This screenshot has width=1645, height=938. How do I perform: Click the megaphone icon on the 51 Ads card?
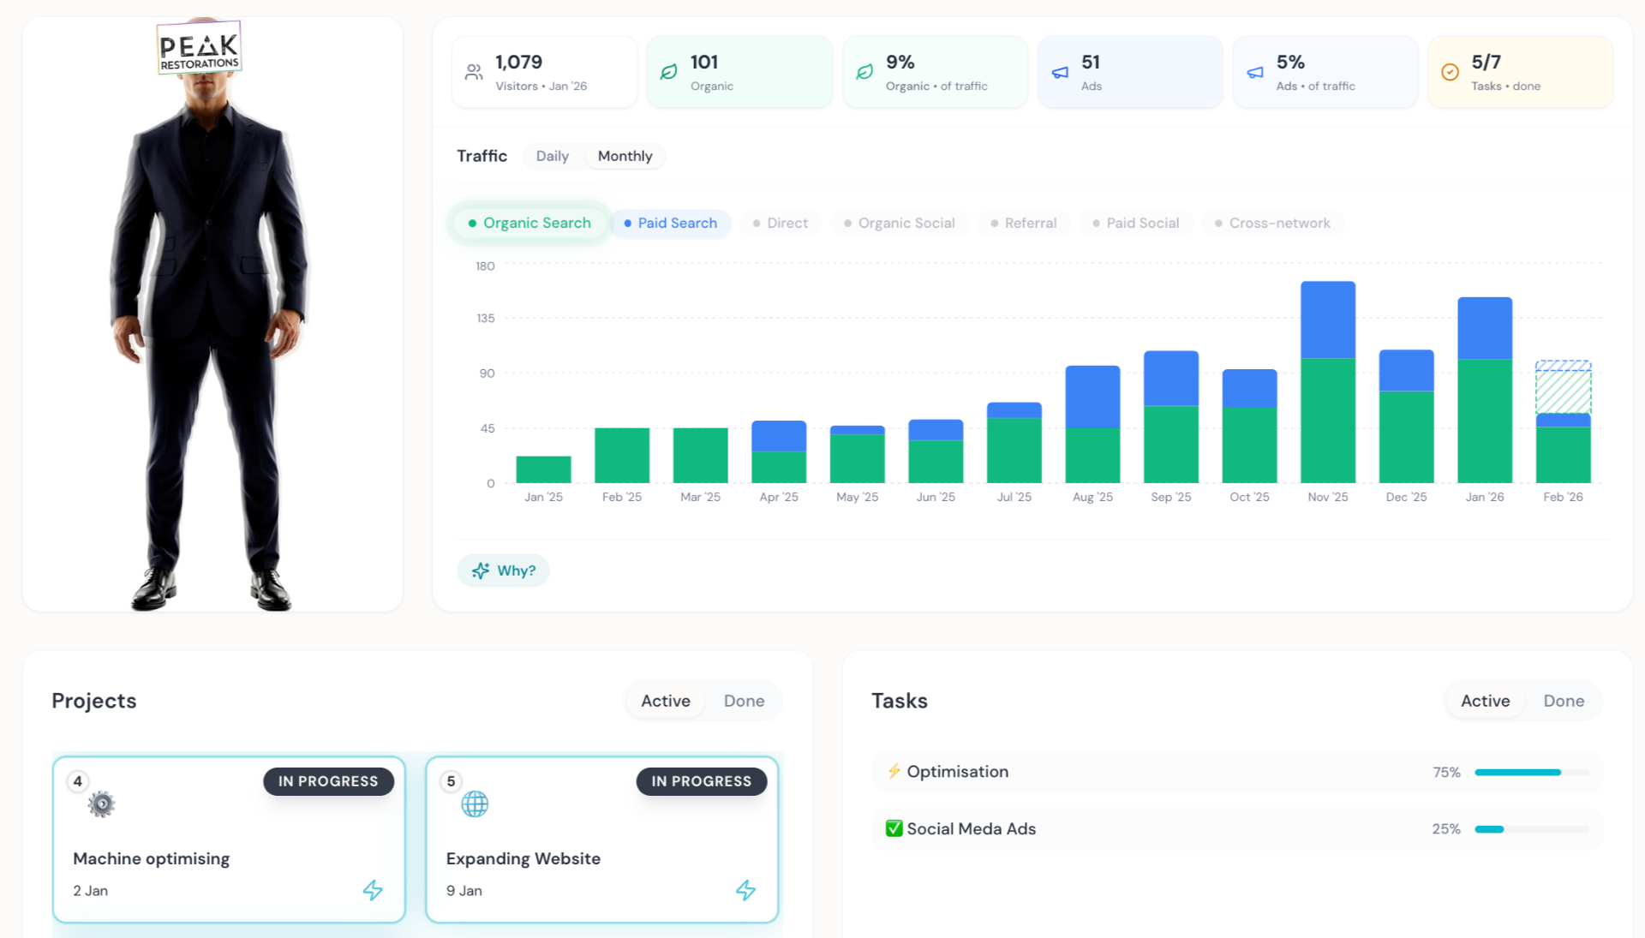[1060, 73]
